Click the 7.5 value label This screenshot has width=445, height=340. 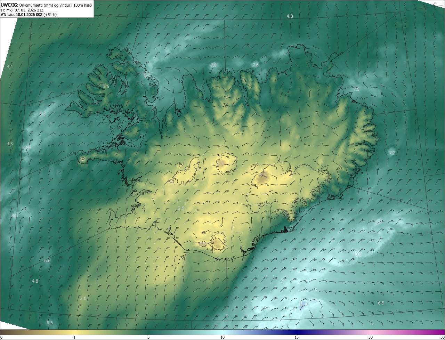click(x=356, y=89)
